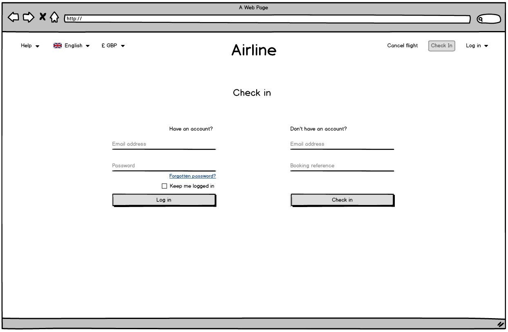Click the stop loading X icon
Image resolution: width=508 pixels, height=332 pixels.
pos(43,17)
